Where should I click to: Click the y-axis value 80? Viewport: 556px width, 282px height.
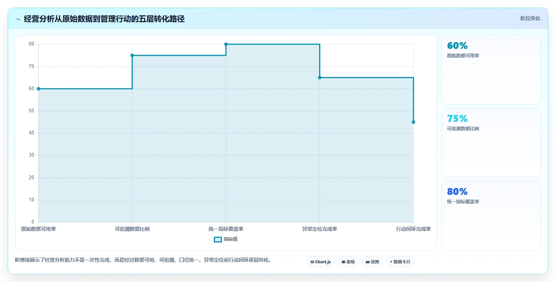(31, 44)
